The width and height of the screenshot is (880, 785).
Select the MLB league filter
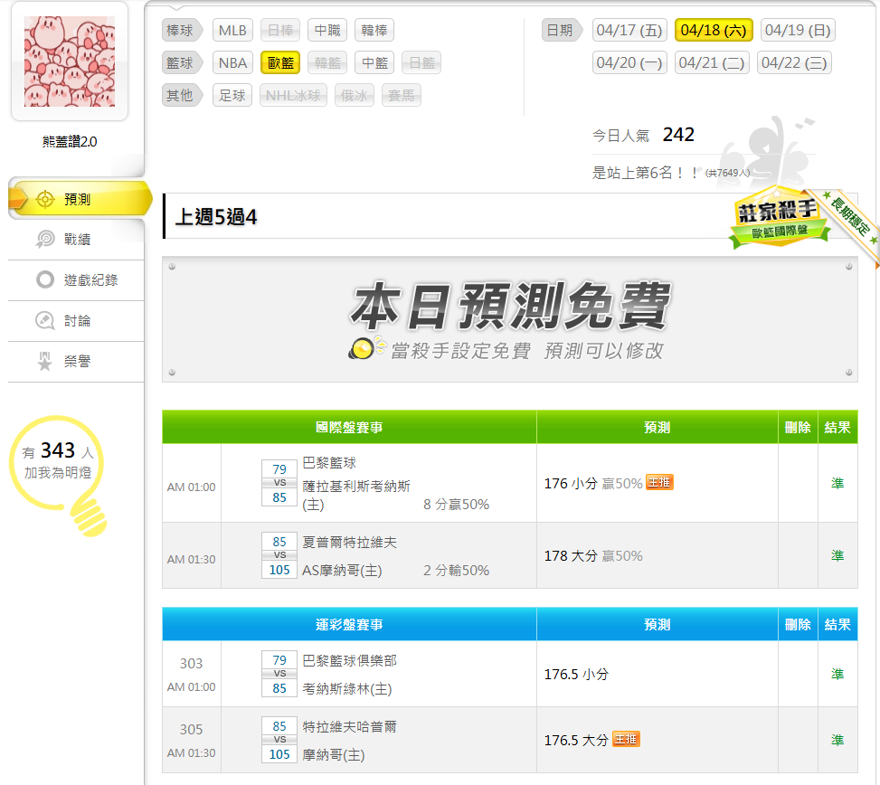[232, 30]
